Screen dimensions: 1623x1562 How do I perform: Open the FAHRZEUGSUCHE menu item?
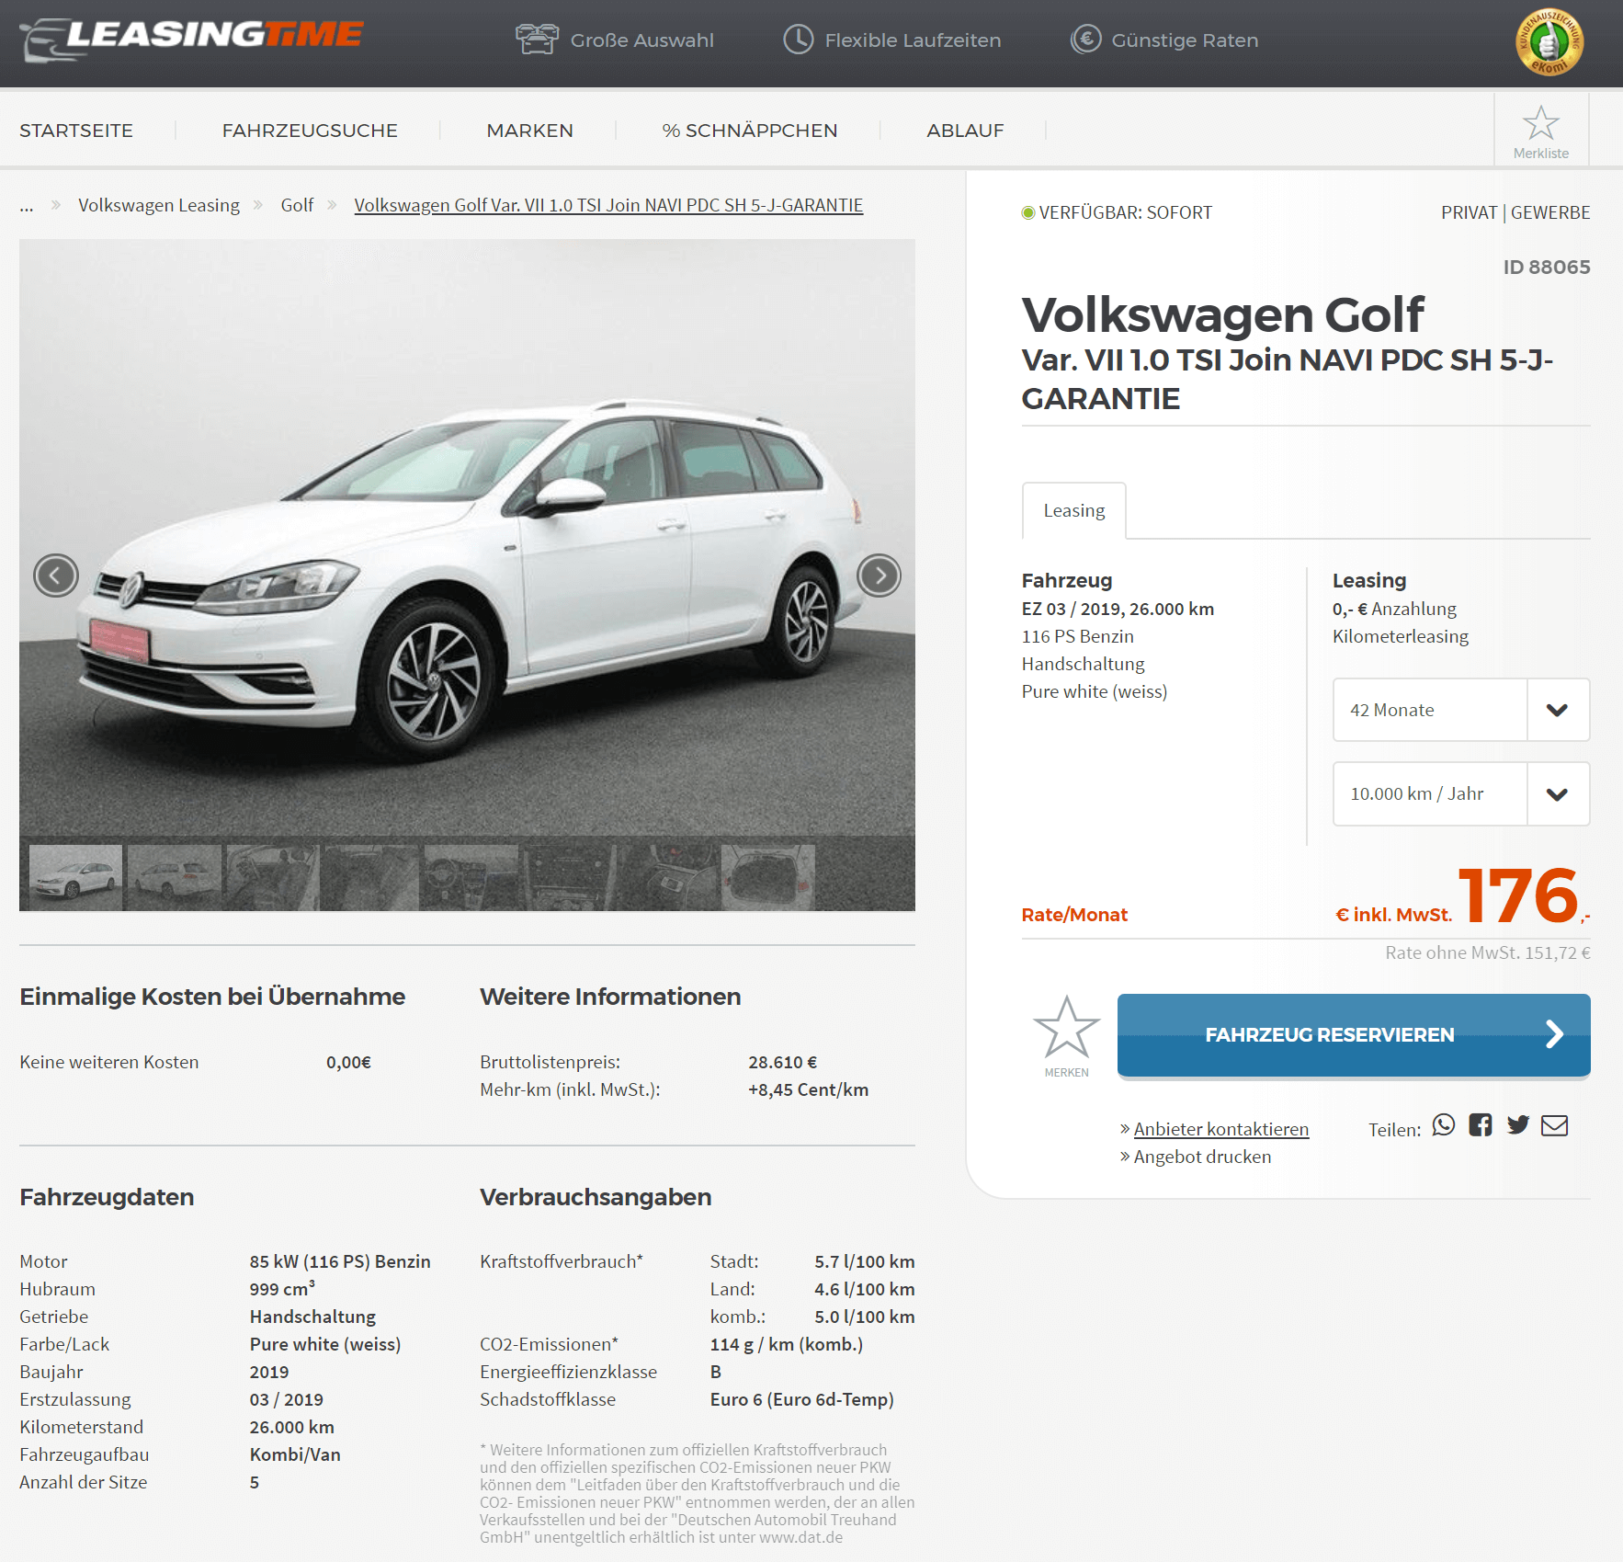point(310,131)
